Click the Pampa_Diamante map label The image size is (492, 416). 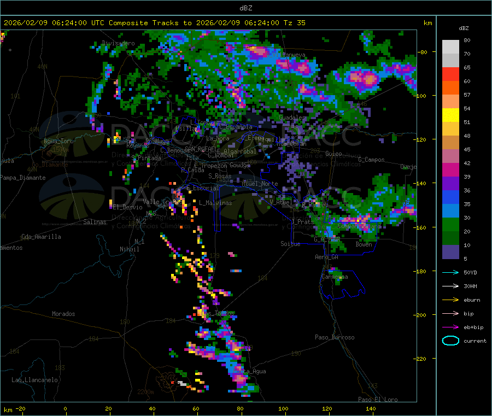(23, 178)
